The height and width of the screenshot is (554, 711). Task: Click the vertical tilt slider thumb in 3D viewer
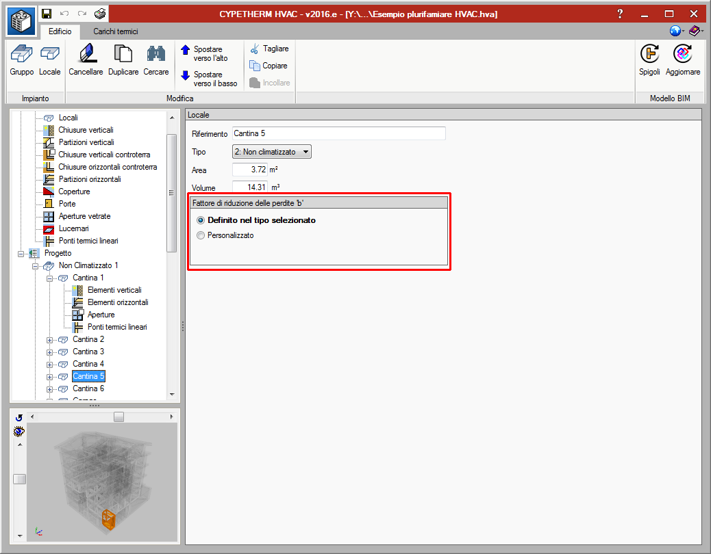[x=19, y=479]
